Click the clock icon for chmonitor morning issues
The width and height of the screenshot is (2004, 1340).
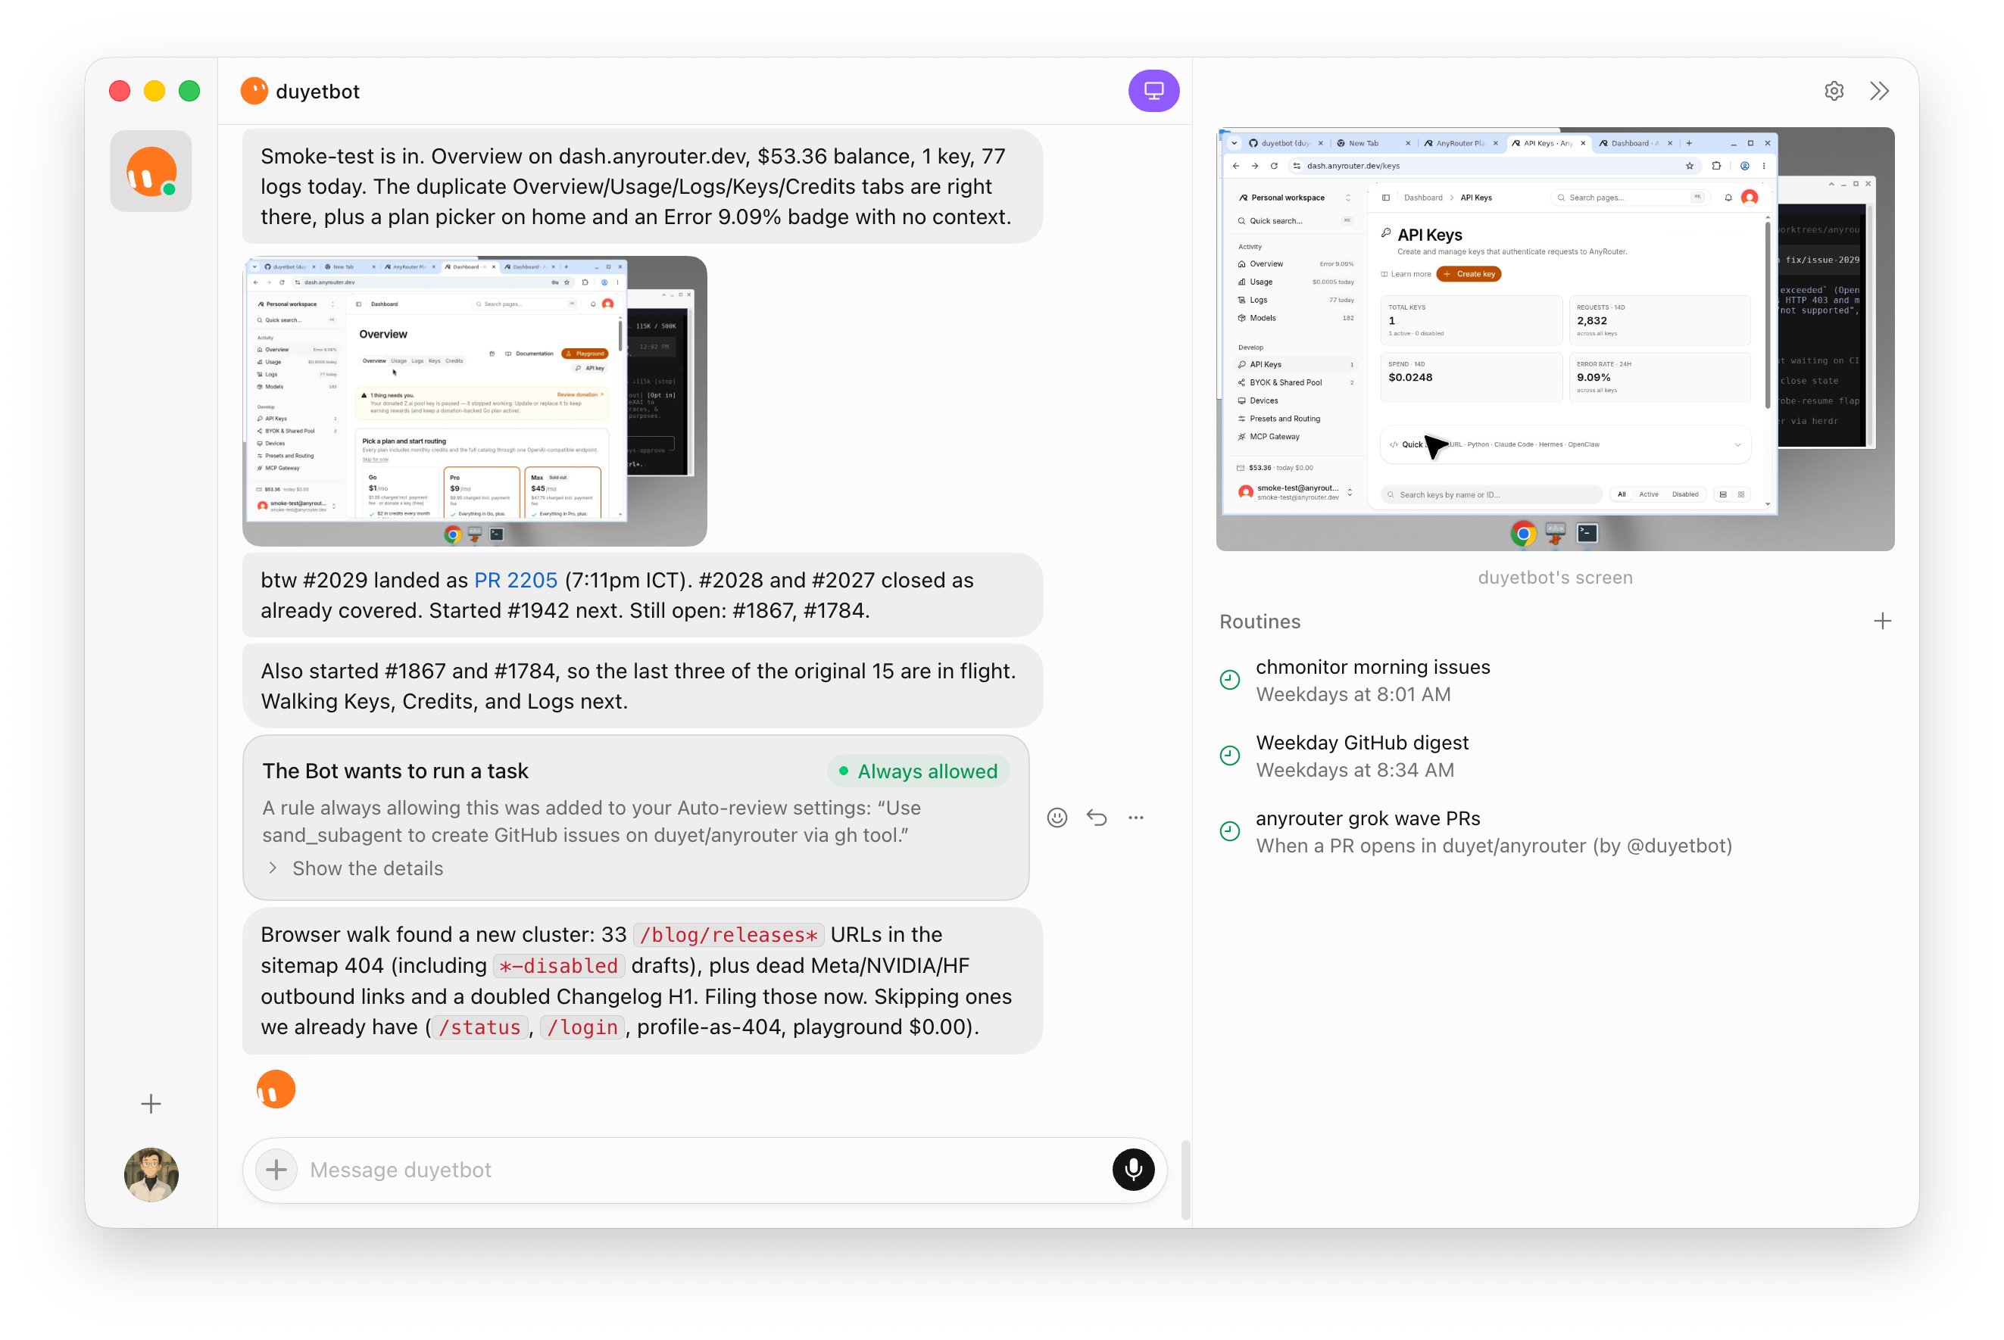(x=1229, y=679)
